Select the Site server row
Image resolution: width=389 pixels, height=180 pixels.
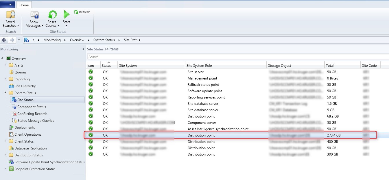238,72
